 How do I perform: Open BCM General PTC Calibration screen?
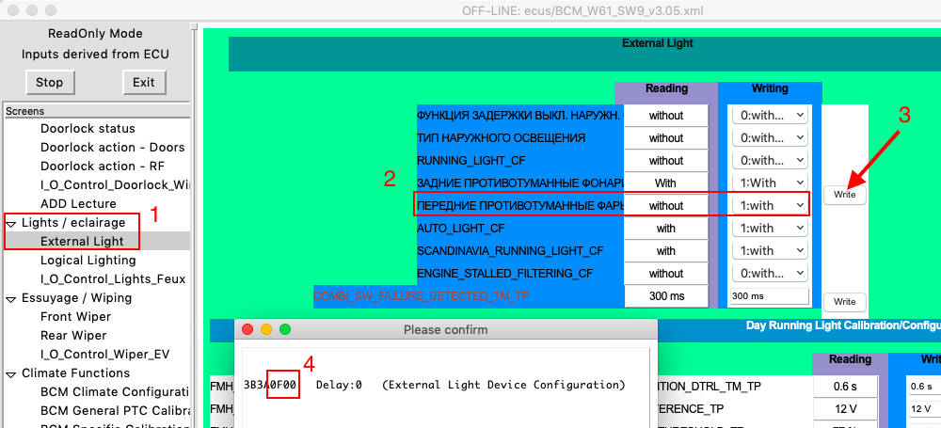(115, 410)
